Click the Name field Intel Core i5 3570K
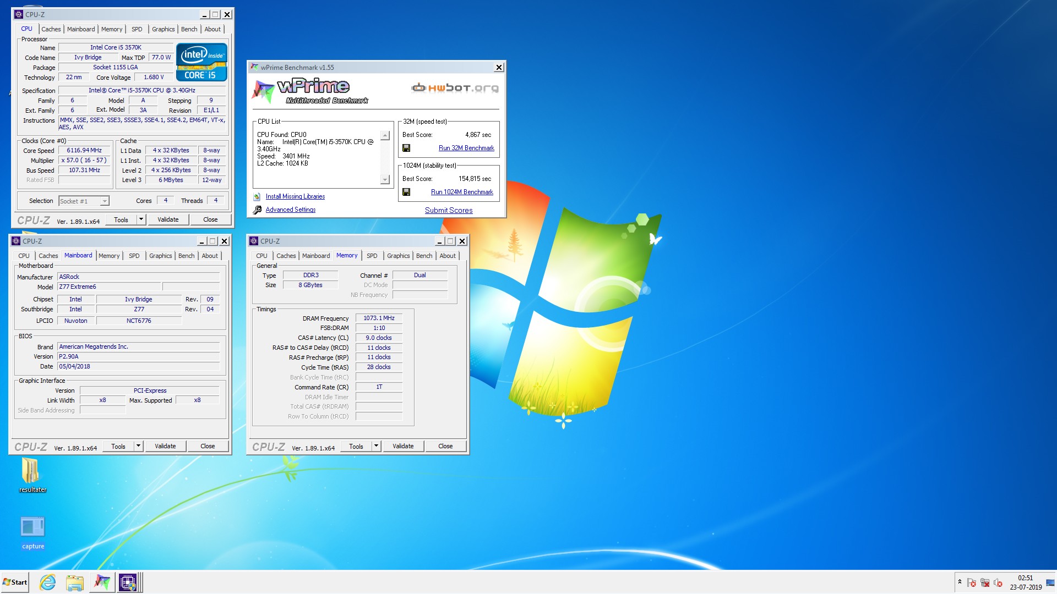The image size is (1057, 594). 116,47
